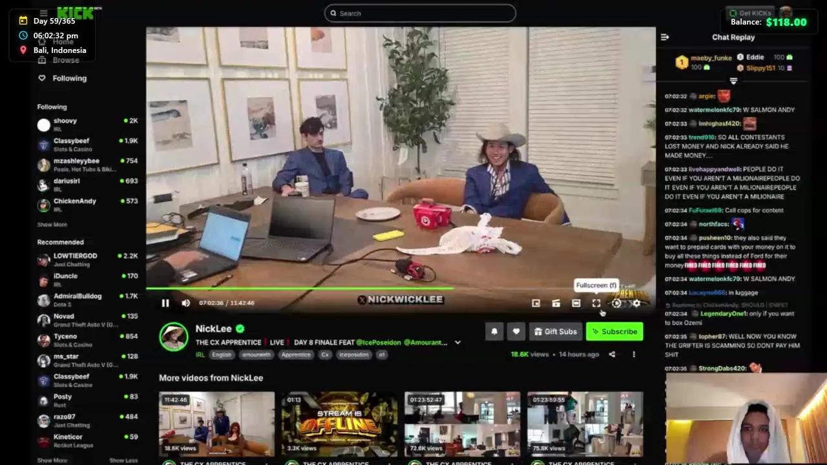Click the NickLee channel name

click(x=213, y=329)
